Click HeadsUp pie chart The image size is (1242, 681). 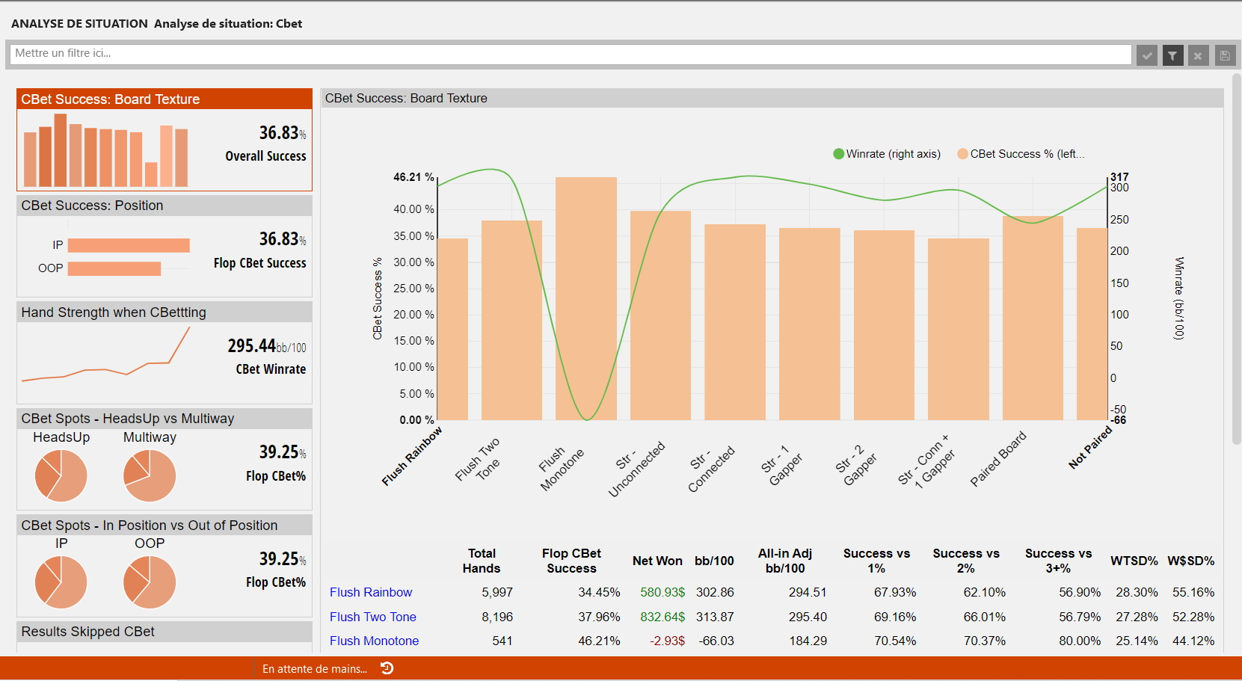61,475
